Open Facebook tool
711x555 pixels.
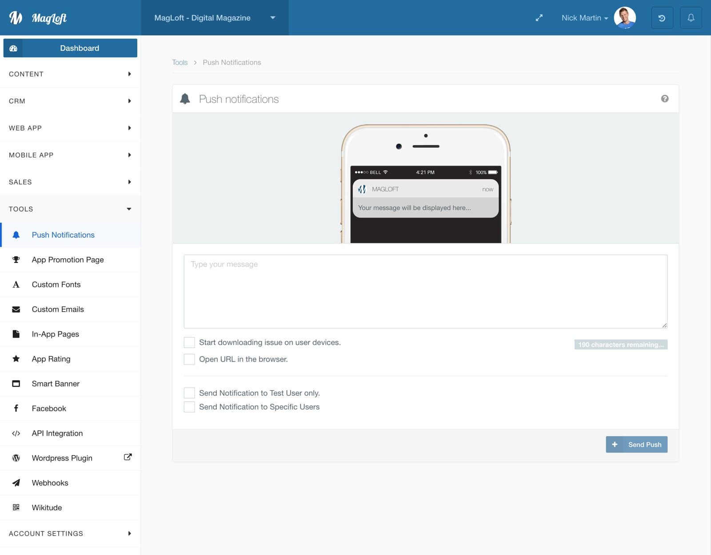tap(70, 408)
